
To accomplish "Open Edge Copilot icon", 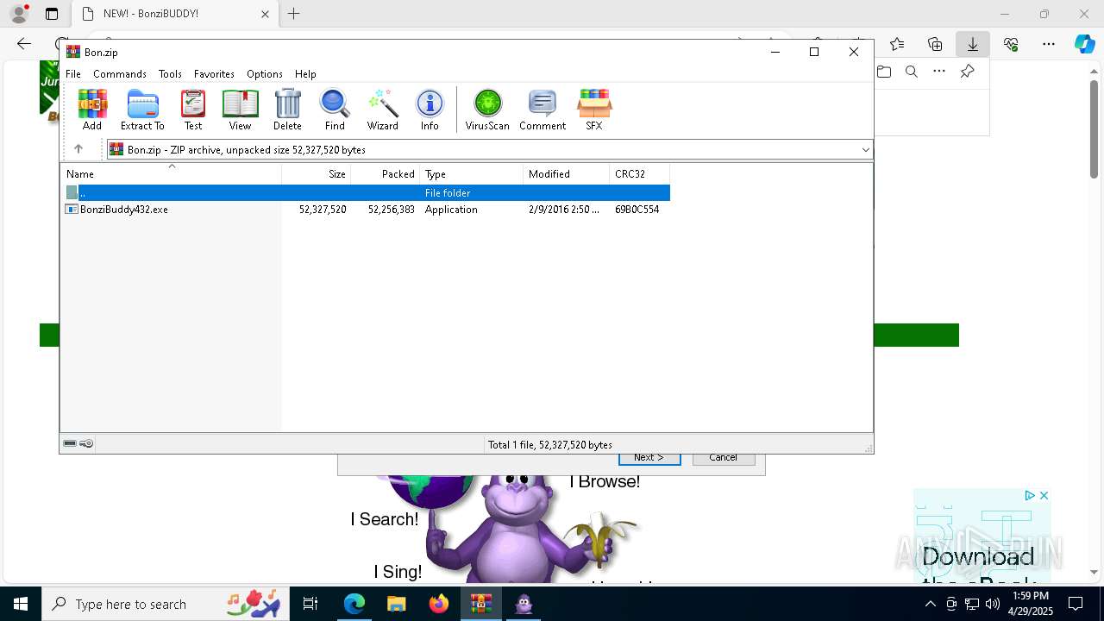I will (1084, 44).
